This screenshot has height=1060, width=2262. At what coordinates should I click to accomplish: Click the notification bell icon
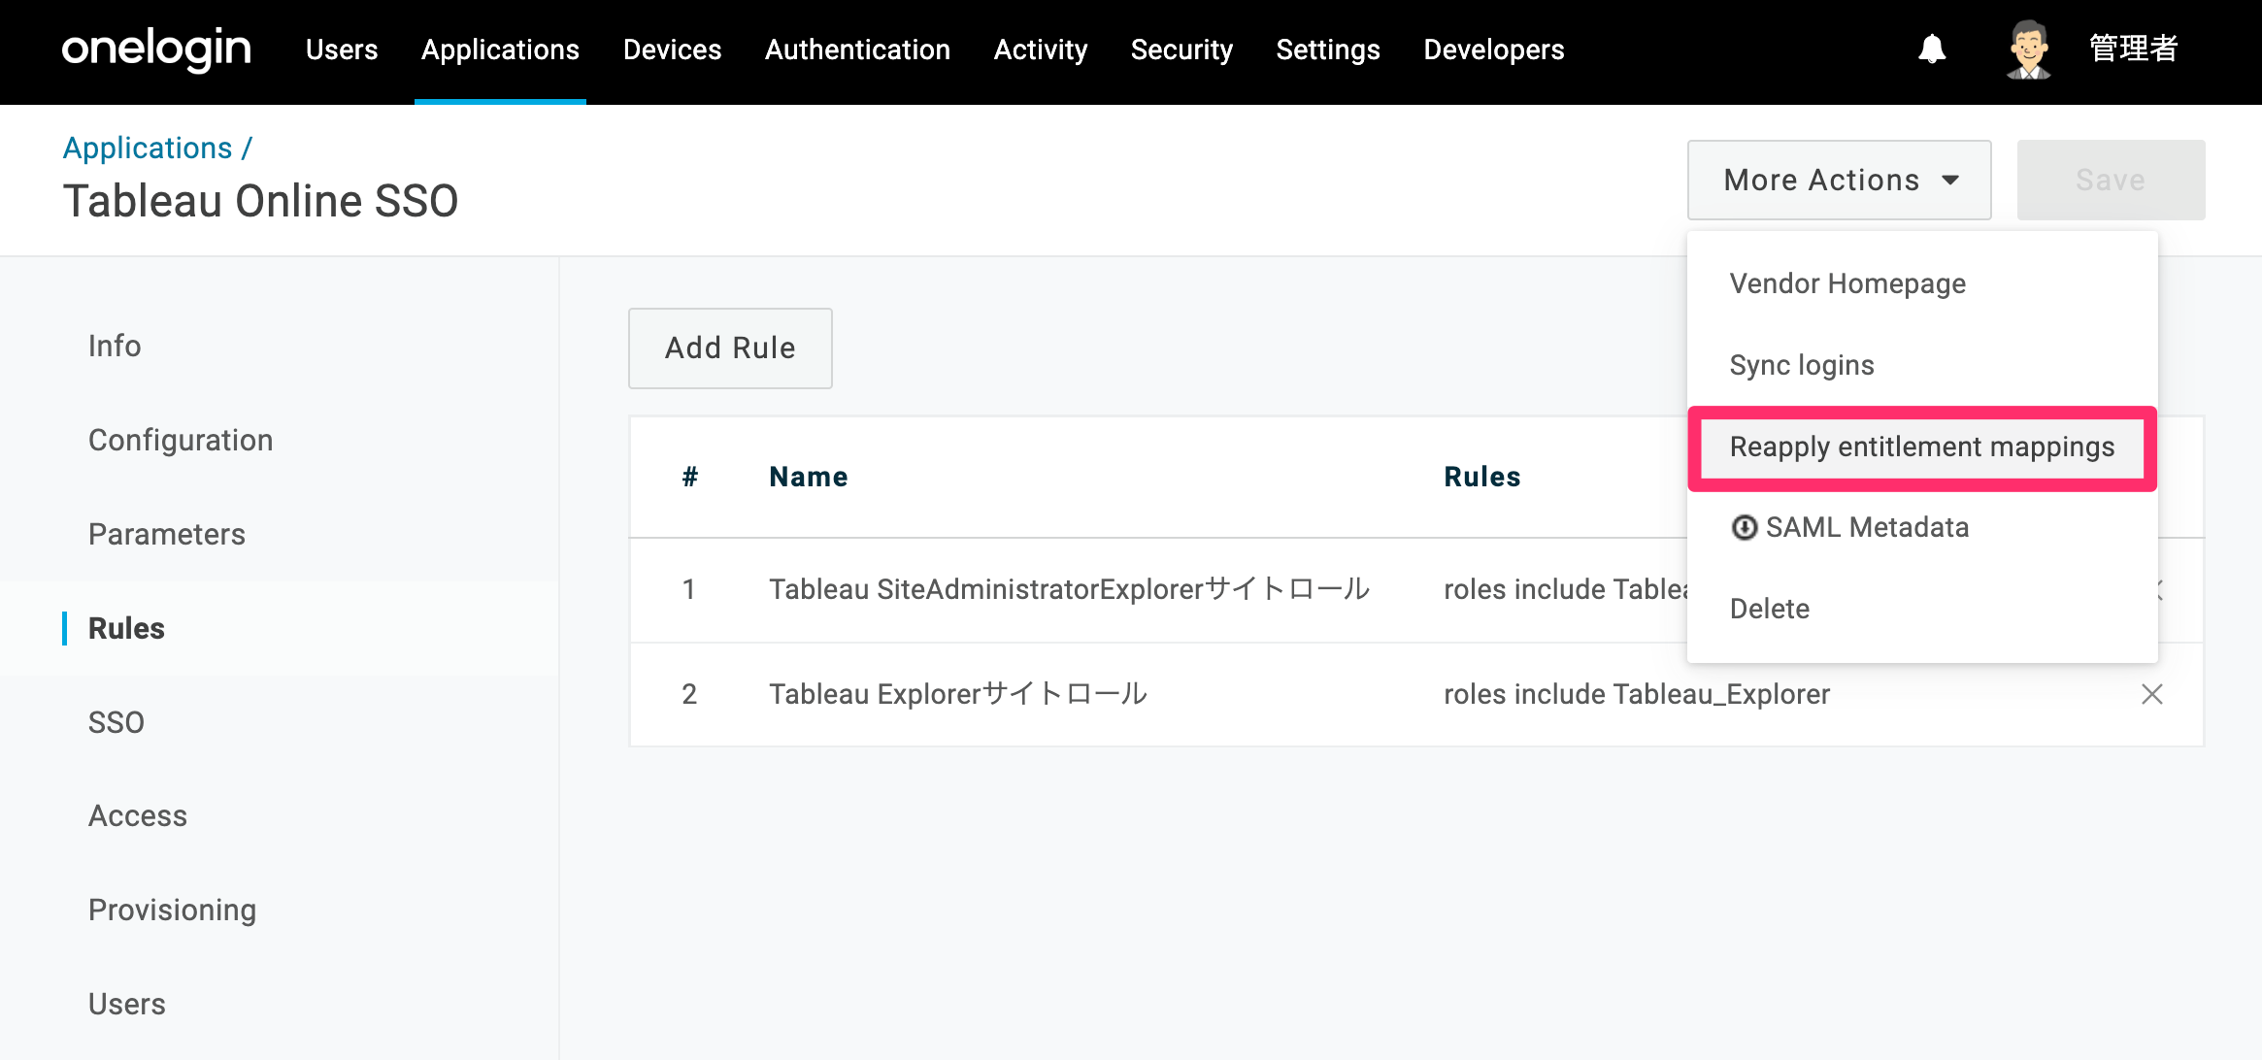tap(1932, 49)
